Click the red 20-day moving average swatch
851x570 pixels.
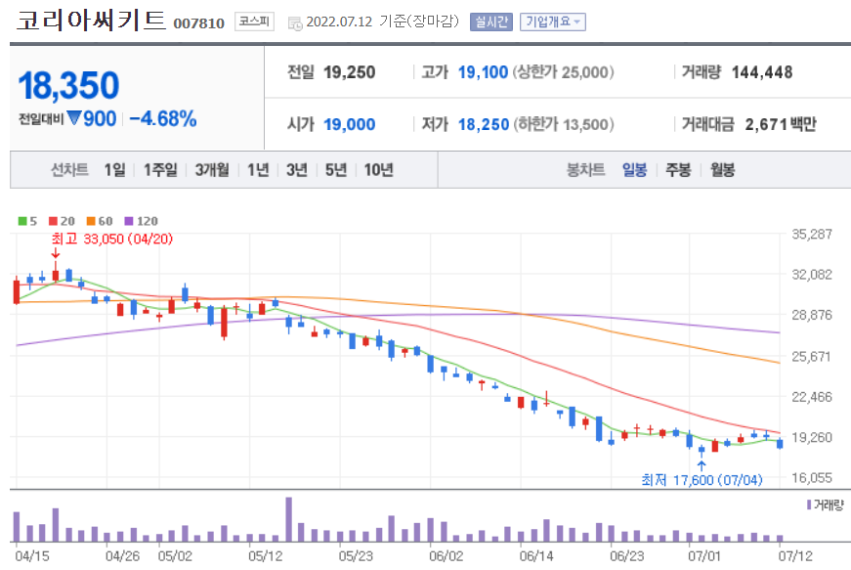tap(53, 221)
